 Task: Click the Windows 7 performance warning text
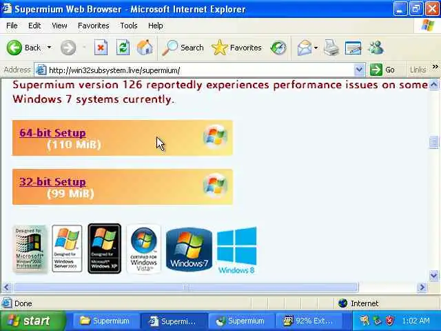click(220, 92)
